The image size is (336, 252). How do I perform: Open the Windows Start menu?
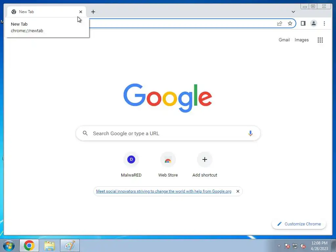(9, 245)
